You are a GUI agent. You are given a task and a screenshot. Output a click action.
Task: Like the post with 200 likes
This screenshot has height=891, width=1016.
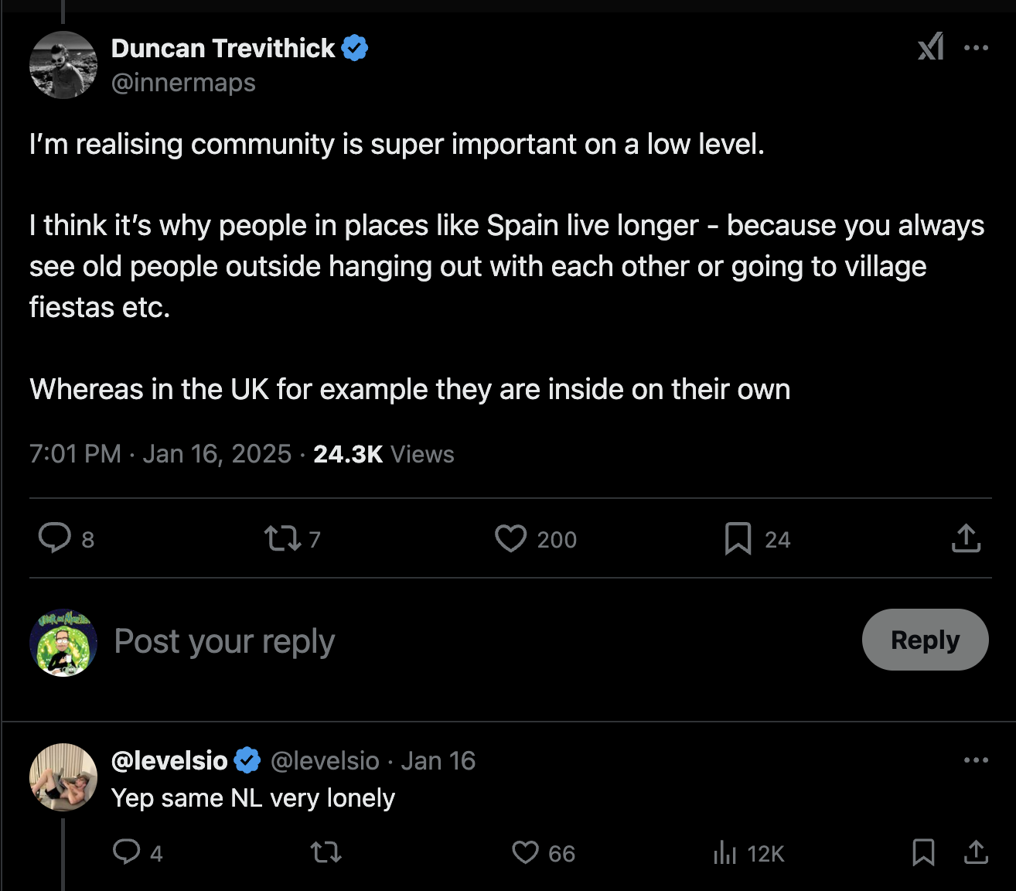[x=510, y=538]
